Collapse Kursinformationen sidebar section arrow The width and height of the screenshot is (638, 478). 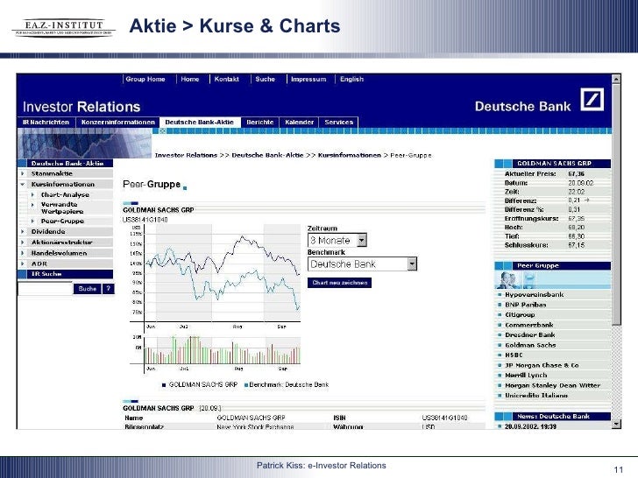pos(23,184)
